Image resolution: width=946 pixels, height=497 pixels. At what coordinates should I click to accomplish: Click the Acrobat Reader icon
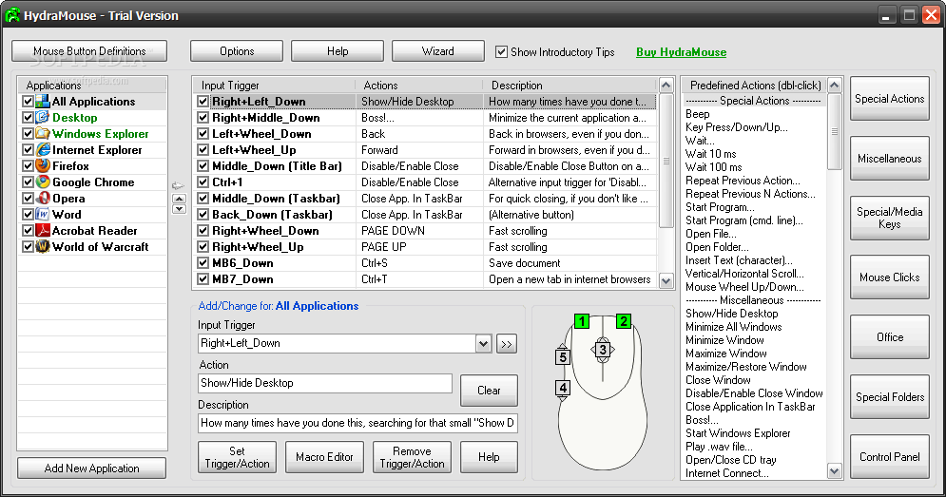click(x=42, y=230)
